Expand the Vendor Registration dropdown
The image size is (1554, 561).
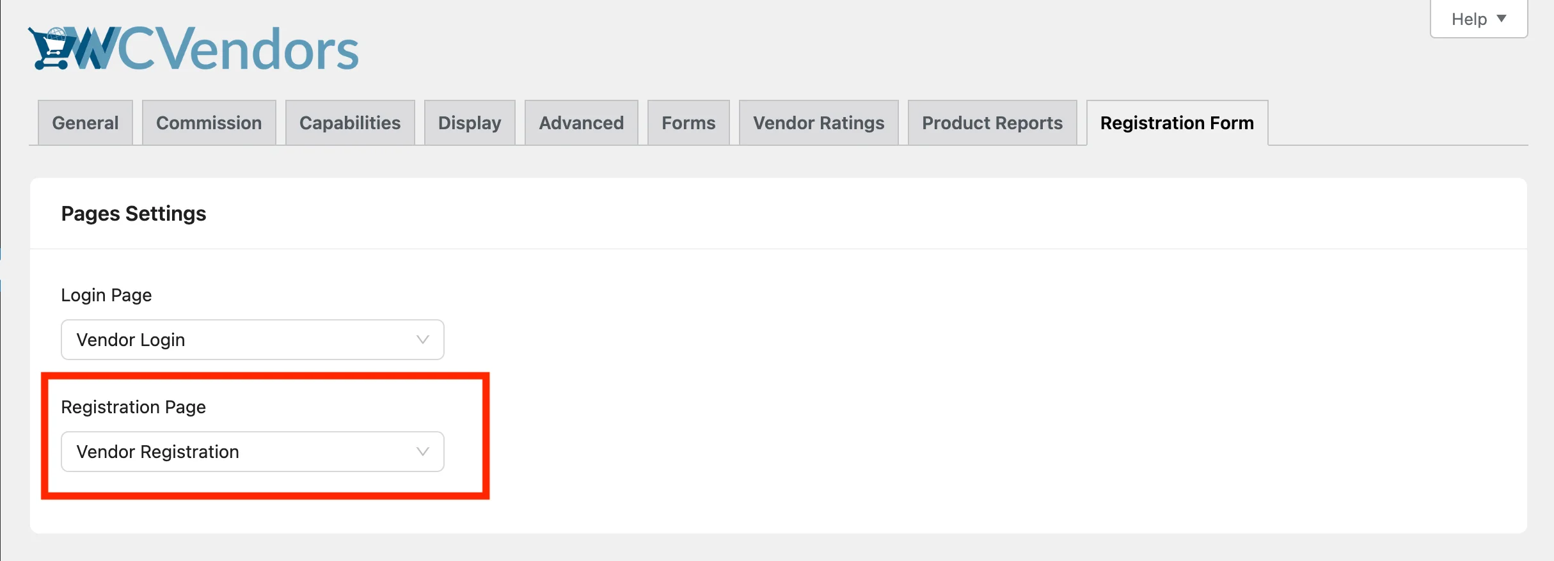pos(252,452)
